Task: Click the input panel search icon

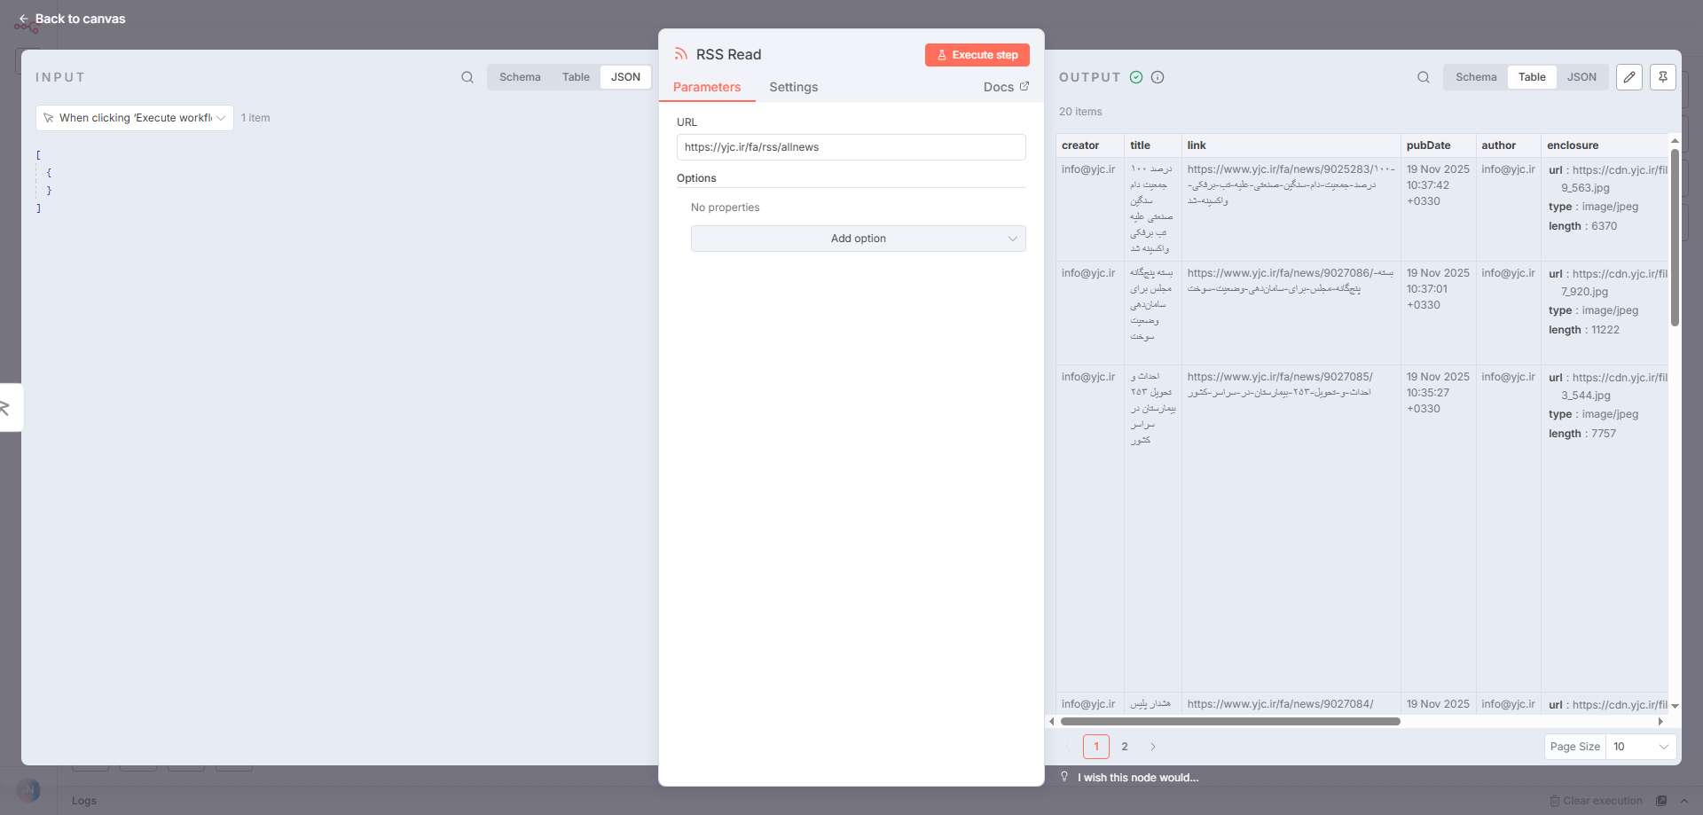Action: (x=467, y=77)
